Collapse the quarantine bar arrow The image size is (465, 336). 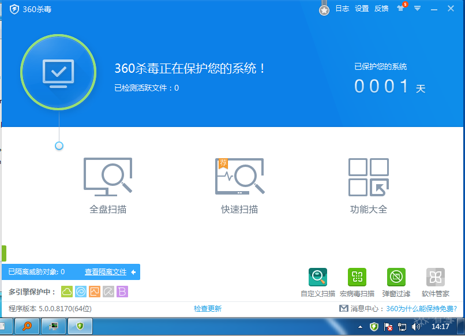tap(133, 272)
